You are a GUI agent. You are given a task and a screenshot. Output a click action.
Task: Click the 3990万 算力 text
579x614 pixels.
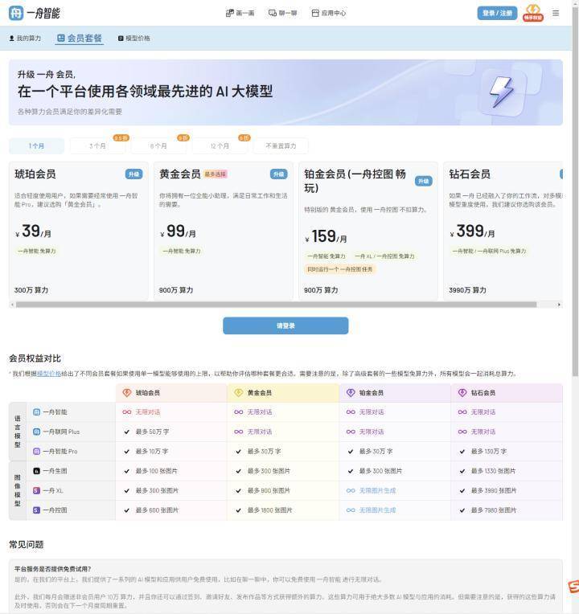[x=467, y=290]
